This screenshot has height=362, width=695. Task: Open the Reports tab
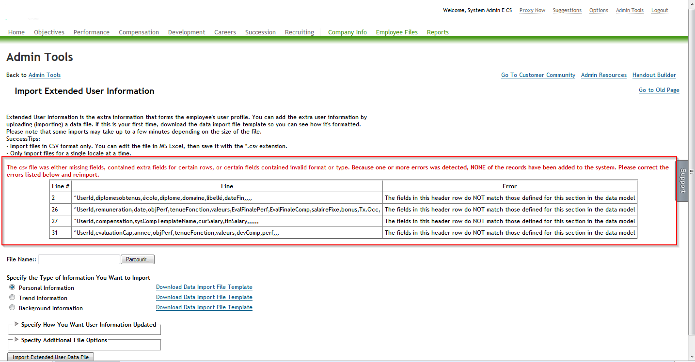(x=438, y=32)
